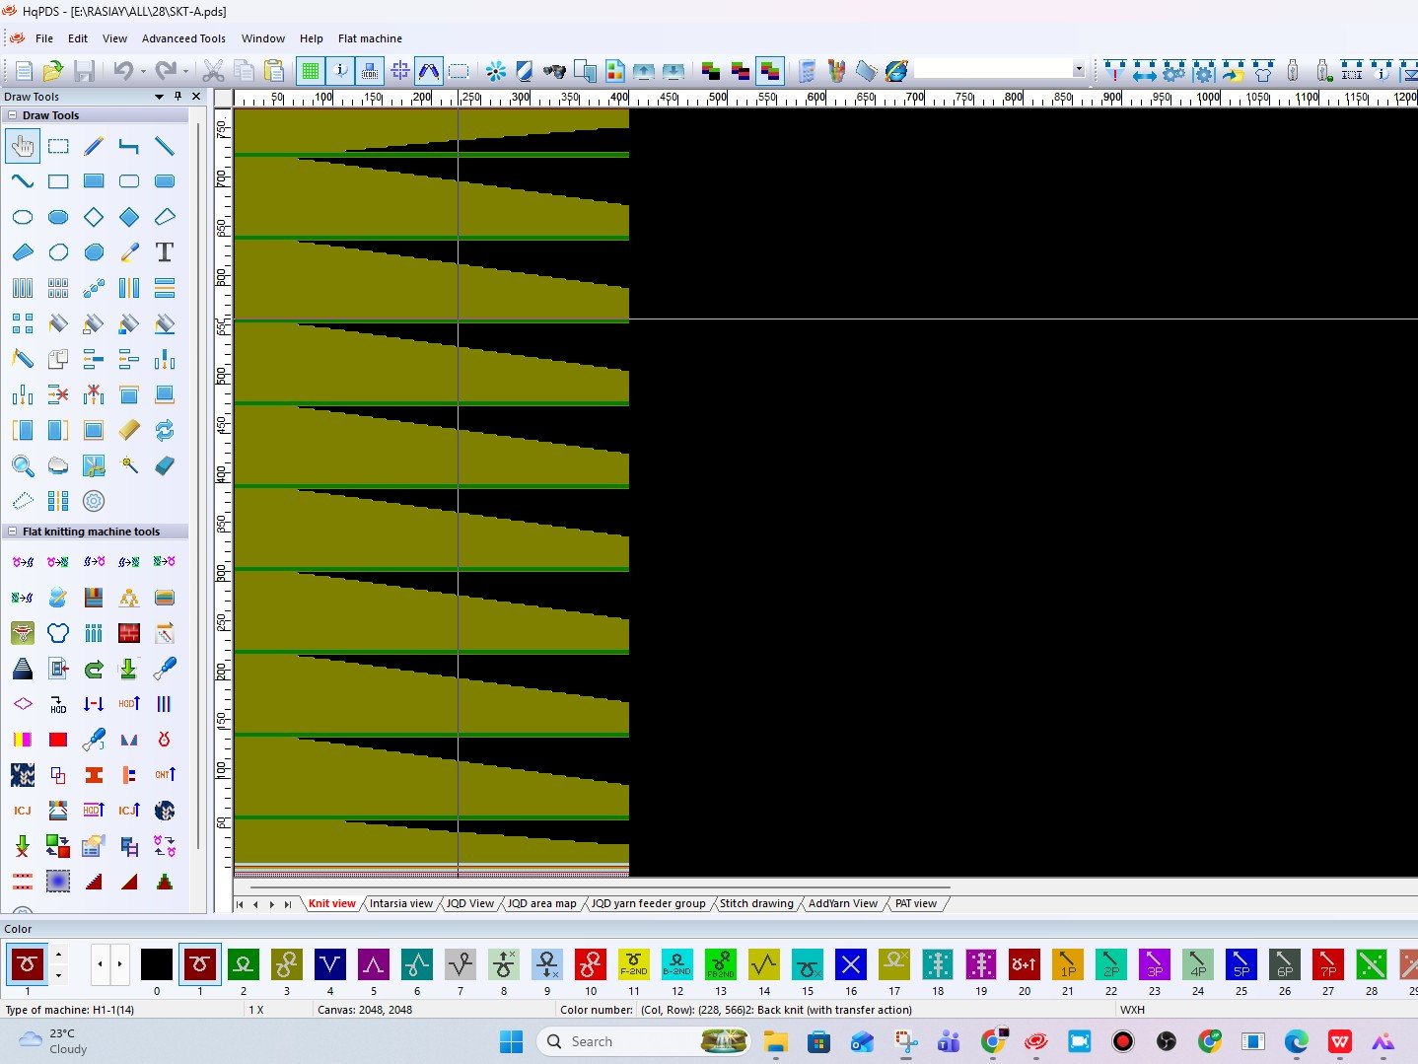Select color swatch number 10 (red)
The width and height of the screenshot is (1418, 1064).
(591, 964)
